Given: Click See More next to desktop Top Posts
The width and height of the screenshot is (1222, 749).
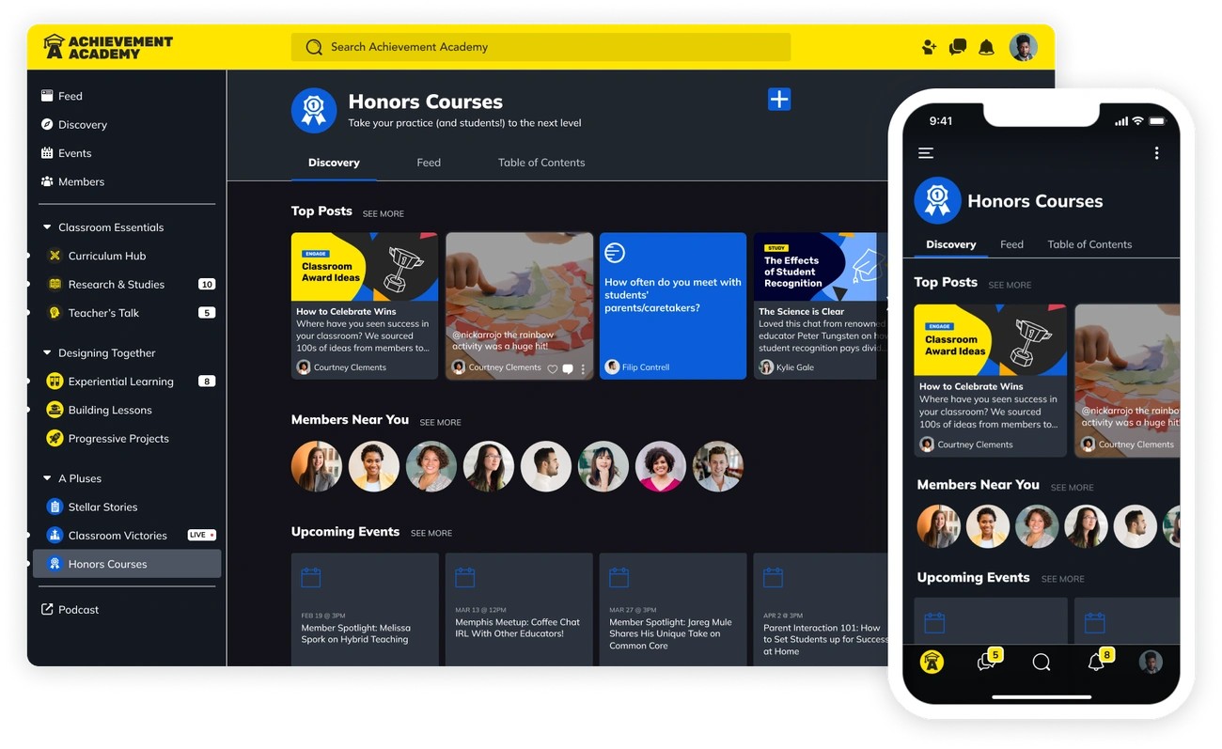Looking at the screenshot, I should (x=384, y=214).
